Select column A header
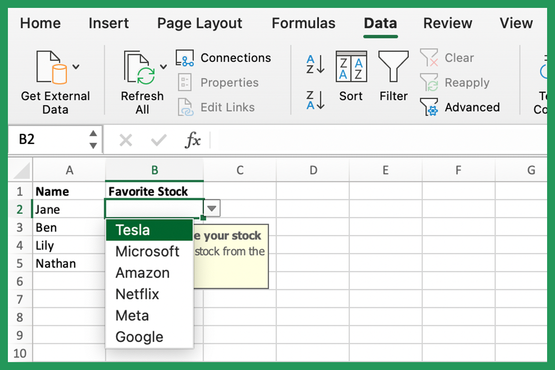This screenshot has width=555, height=370. click(70, 170)
